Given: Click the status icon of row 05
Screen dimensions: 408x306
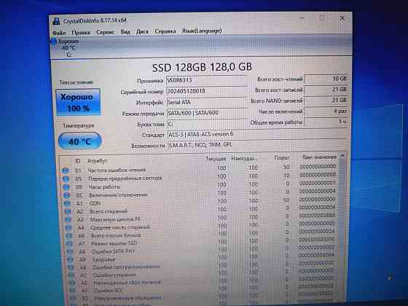Looking at the screenshot, I should pos(66,179).
